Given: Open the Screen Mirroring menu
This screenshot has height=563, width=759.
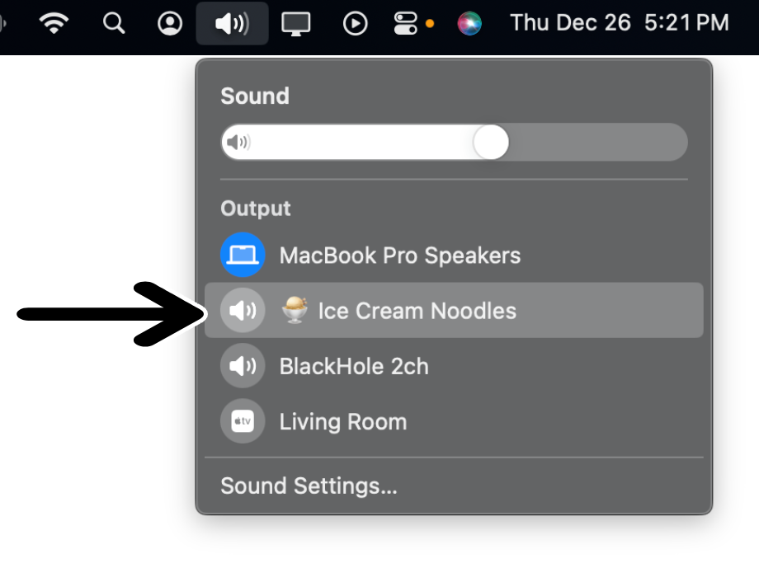Looking at the screenshot, I should (295, 22).
